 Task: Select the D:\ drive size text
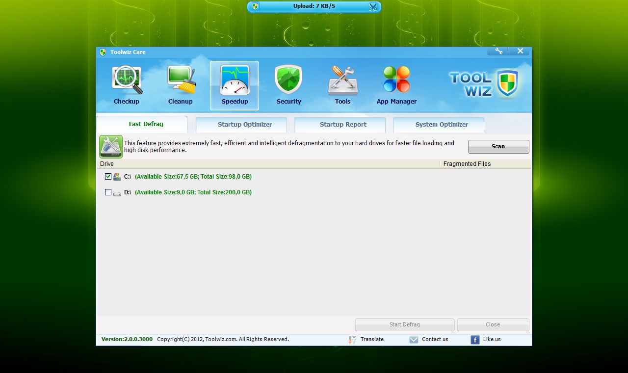click(x=193, y=192)
